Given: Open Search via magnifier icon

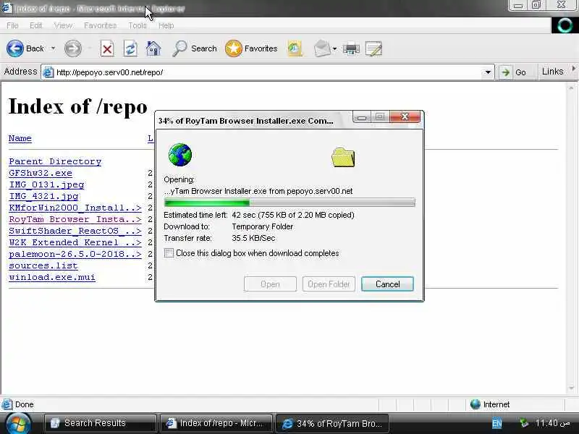Looking at the screenshot, I should (179, 48).
